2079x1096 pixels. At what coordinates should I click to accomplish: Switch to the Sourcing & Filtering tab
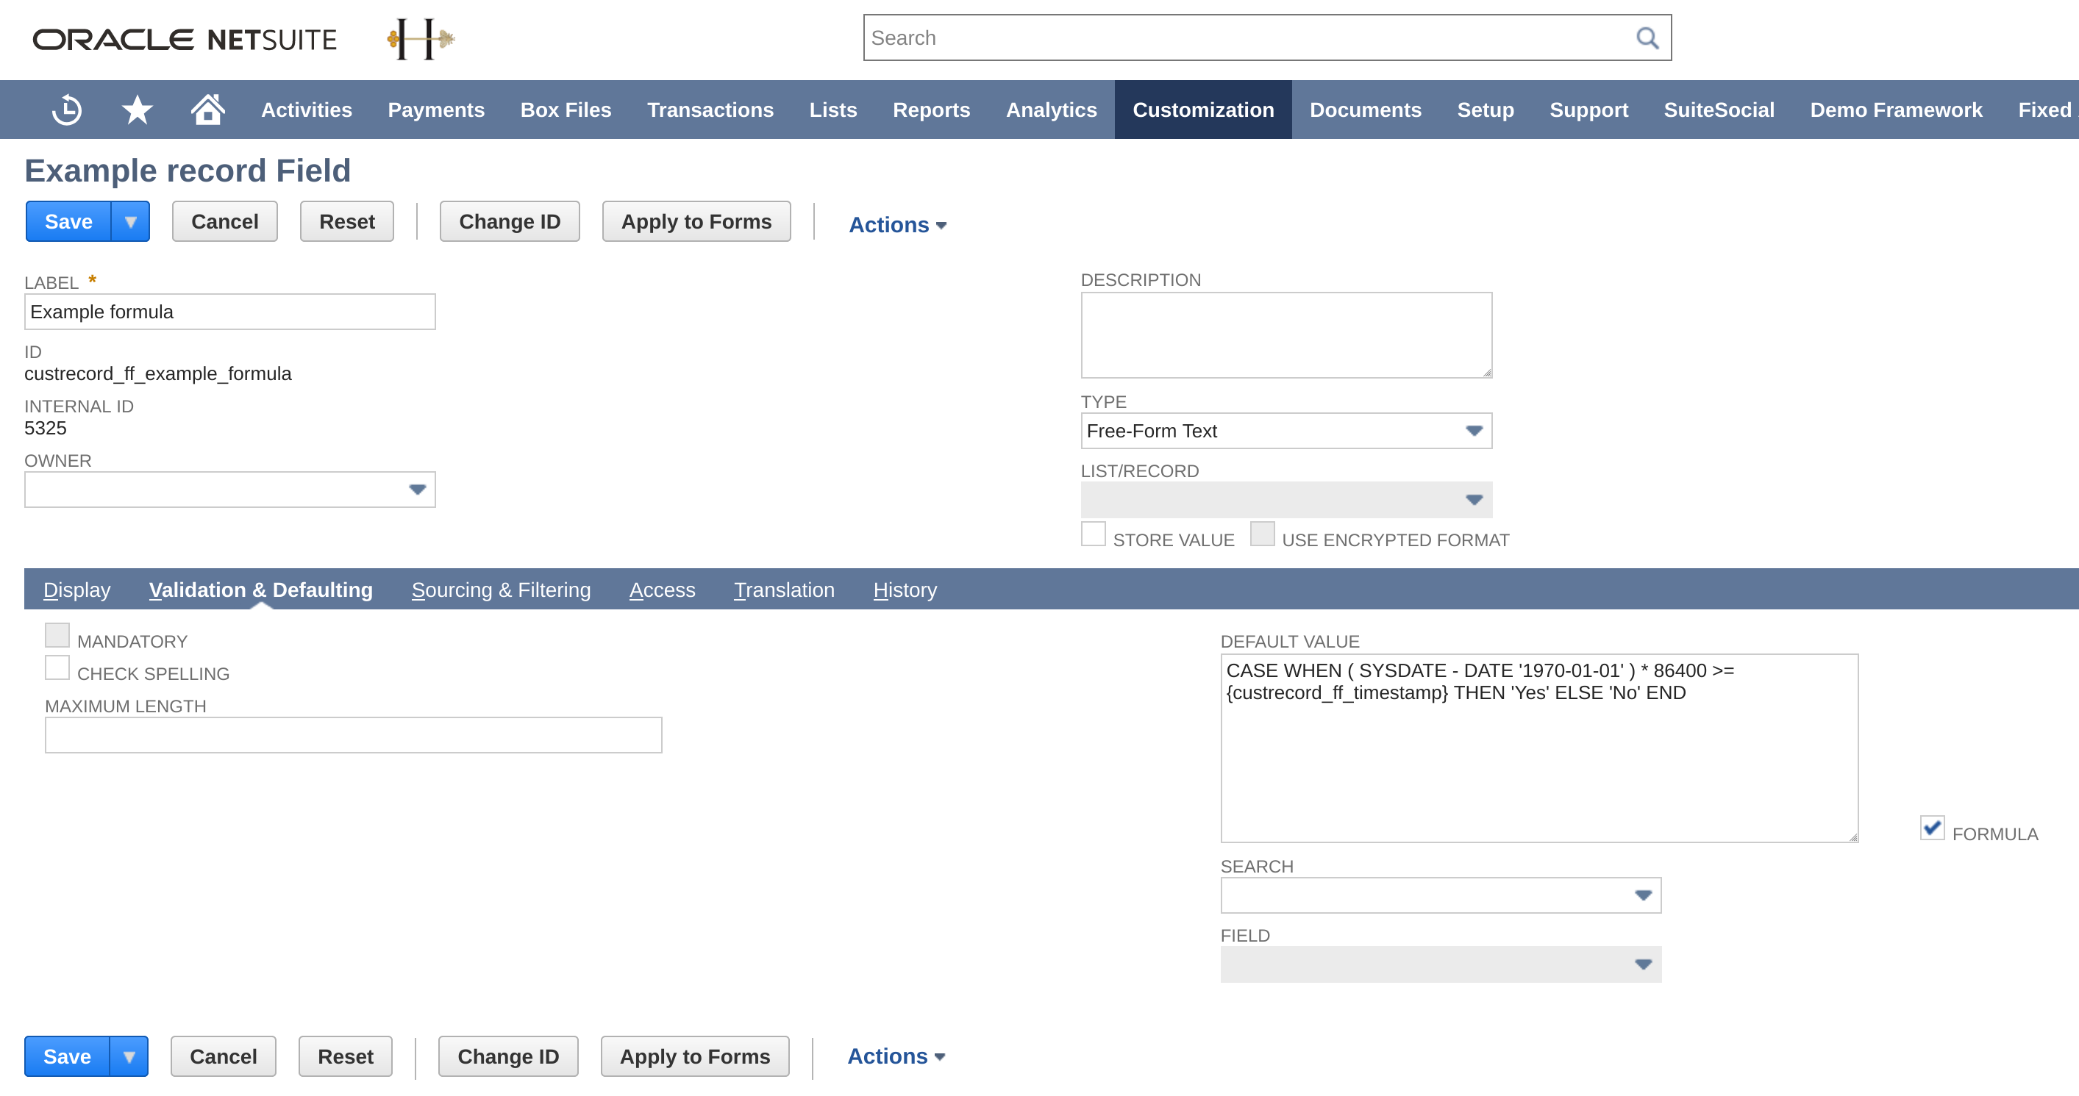(500, 590)
